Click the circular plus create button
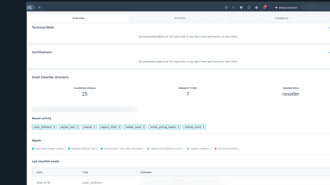Image resolution: width=330 pixels, height=185 pixels. pos(39,8)
